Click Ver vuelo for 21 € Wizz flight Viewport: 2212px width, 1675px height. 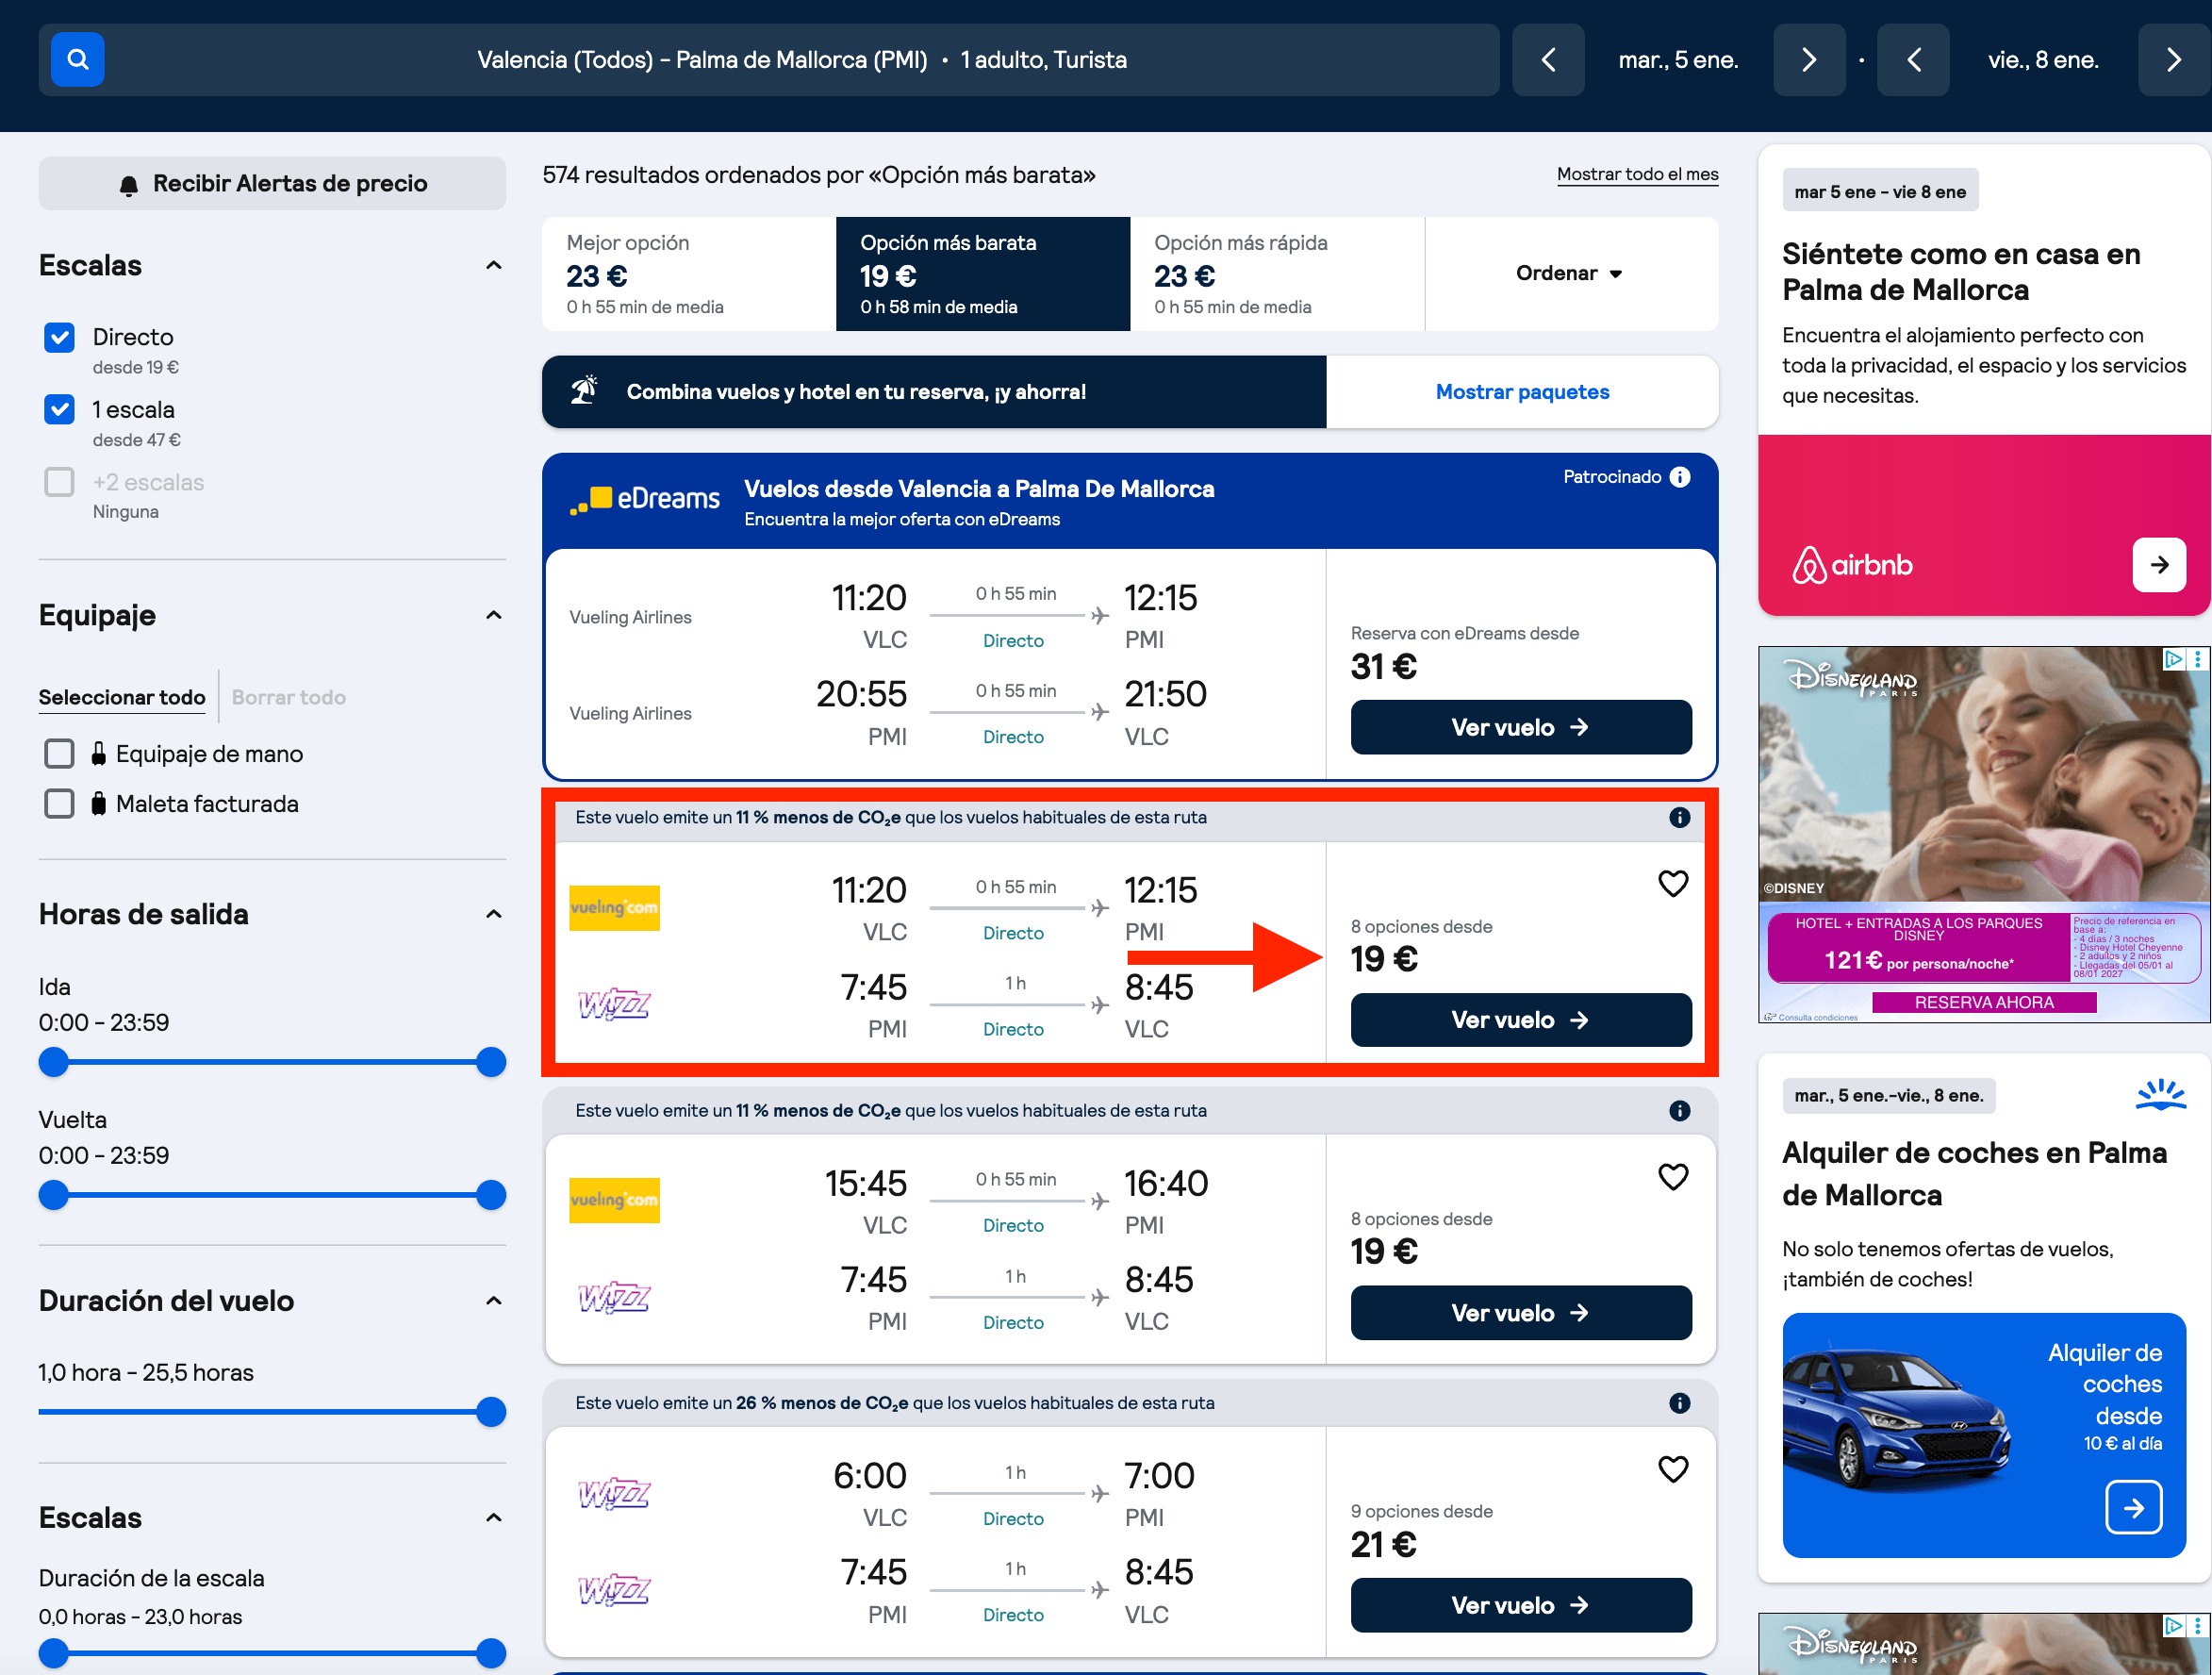[1521, 1605]
